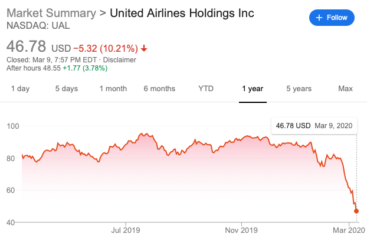Screen dimensions: 367x237
Task: Click the Nov 2019 axis label
Action: (x=243, y=229)
